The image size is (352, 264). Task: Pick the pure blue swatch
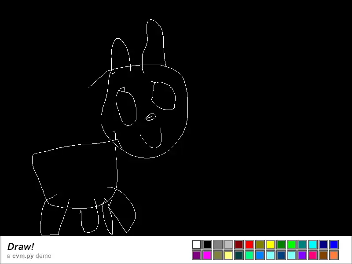(x=334, y=245)
